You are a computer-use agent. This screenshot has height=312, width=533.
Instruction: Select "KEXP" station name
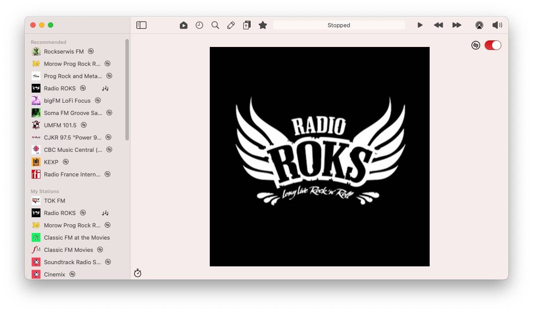click(51, 162)
